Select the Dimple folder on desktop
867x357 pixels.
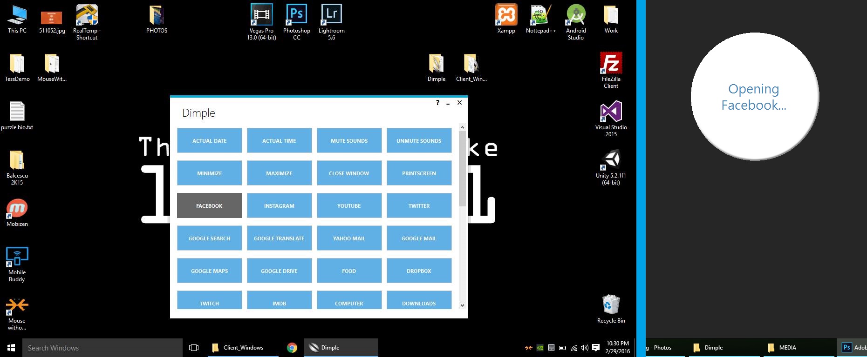click(x=436, y=68)
